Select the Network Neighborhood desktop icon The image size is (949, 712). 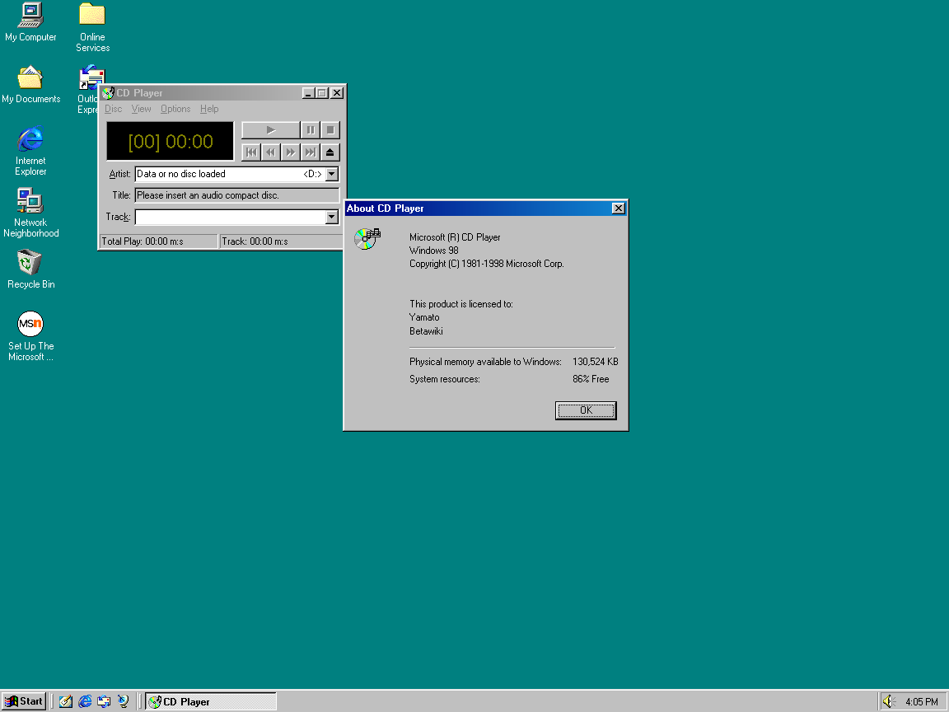point(30,202)
